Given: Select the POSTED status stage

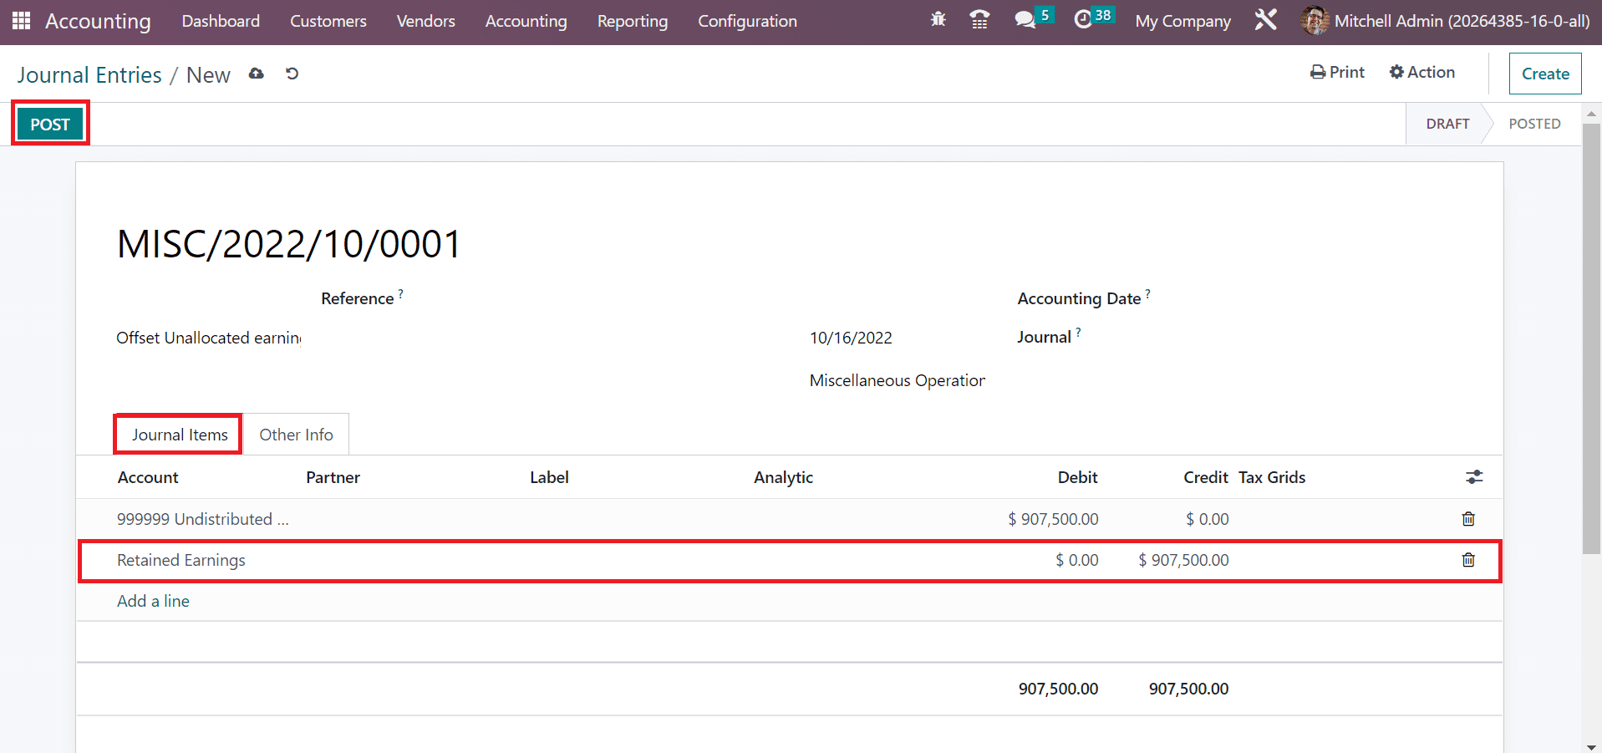Looking at the screenshot, I should pyautogui.click(x=1534, y=124).
